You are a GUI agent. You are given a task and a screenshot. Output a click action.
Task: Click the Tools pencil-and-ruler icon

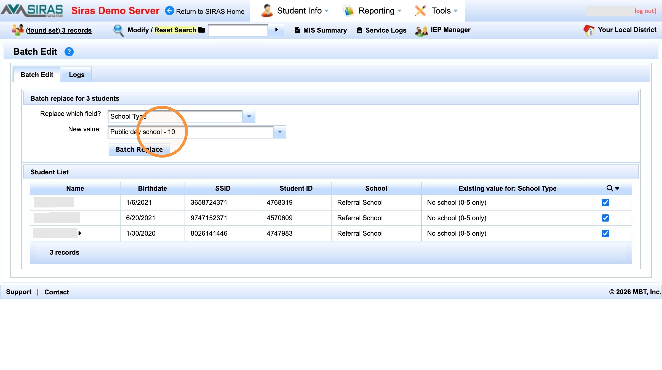point(420,11)
